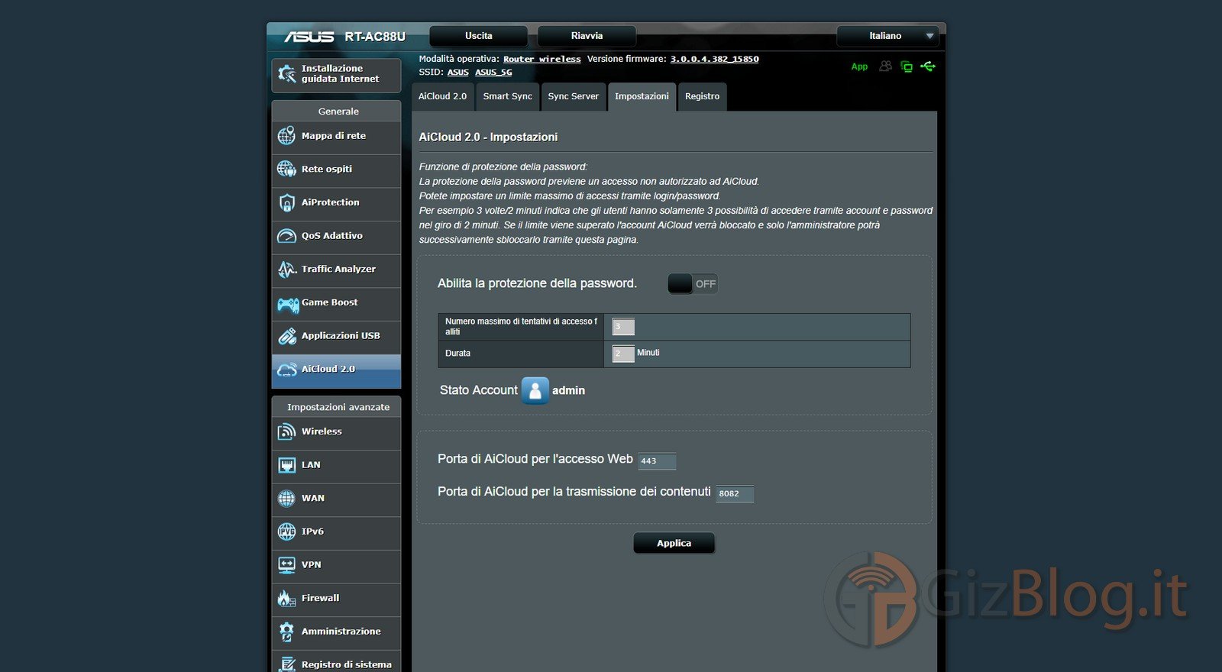1222x672 pixels.
Task: Click the Rete ospiti icon
Action: (x=286, y=169)
